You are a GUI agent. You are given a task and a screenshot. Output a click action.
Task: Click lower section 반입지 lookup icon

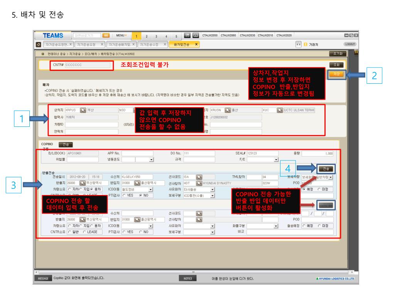[137, 220]
